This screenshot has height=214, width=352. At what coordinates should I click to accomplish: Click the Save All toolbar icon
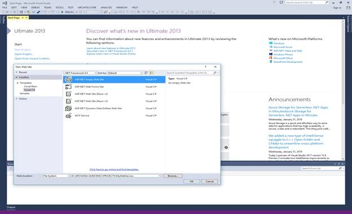click(38, 12)
